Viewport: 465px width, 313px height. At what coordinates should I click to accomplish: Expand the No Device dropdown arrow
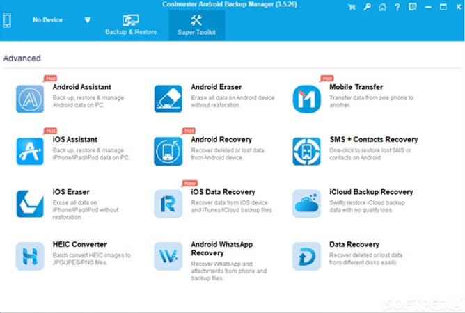pos(87,20)
